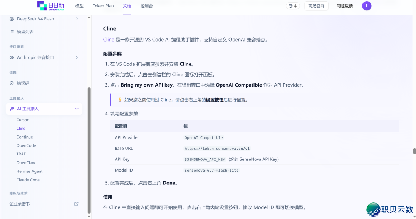Viewport: 416px width, 219px height.
Task: Expand the Anthropic 兼容接口 chevron
Action: 77,57
